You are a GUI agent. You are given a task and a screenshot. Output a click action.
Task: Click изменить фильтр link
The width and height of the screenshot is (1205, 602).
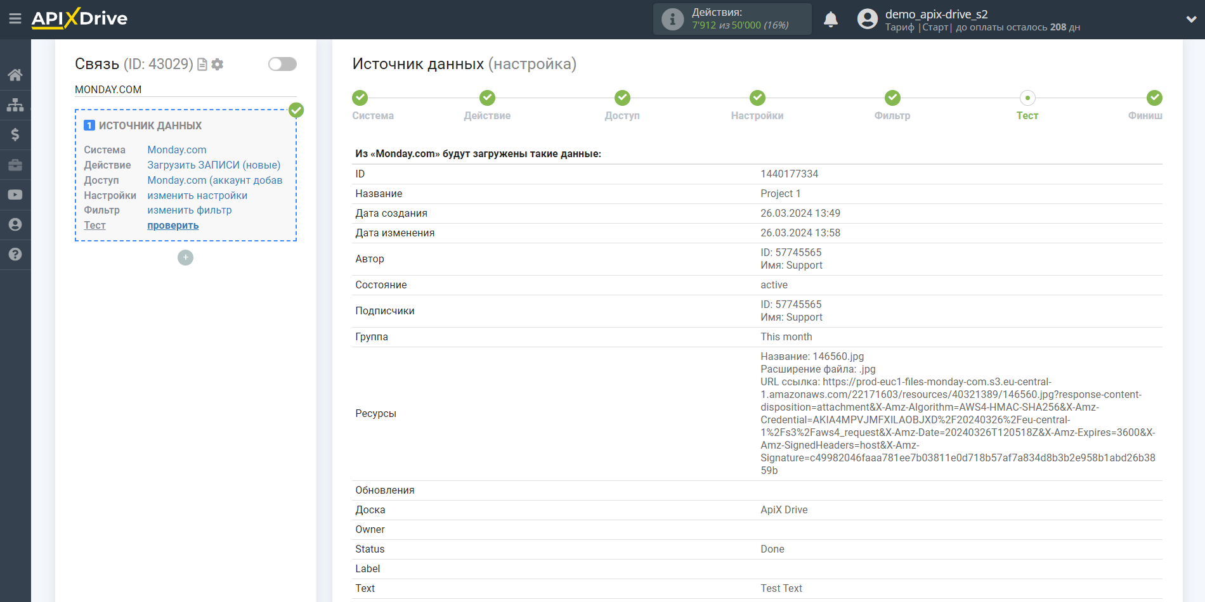pyautogui.click(x=190, y=210)
